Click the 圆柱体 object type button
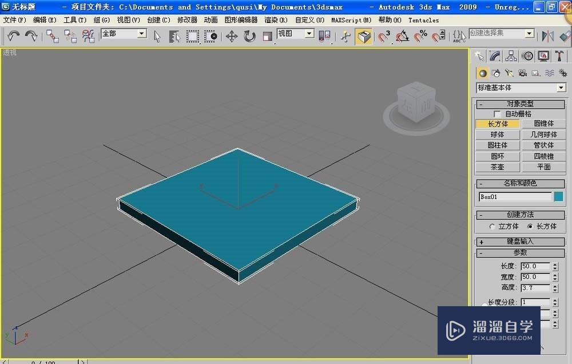Image resolution: width=572 pixels, height=364 pixels. coord(498,145)
